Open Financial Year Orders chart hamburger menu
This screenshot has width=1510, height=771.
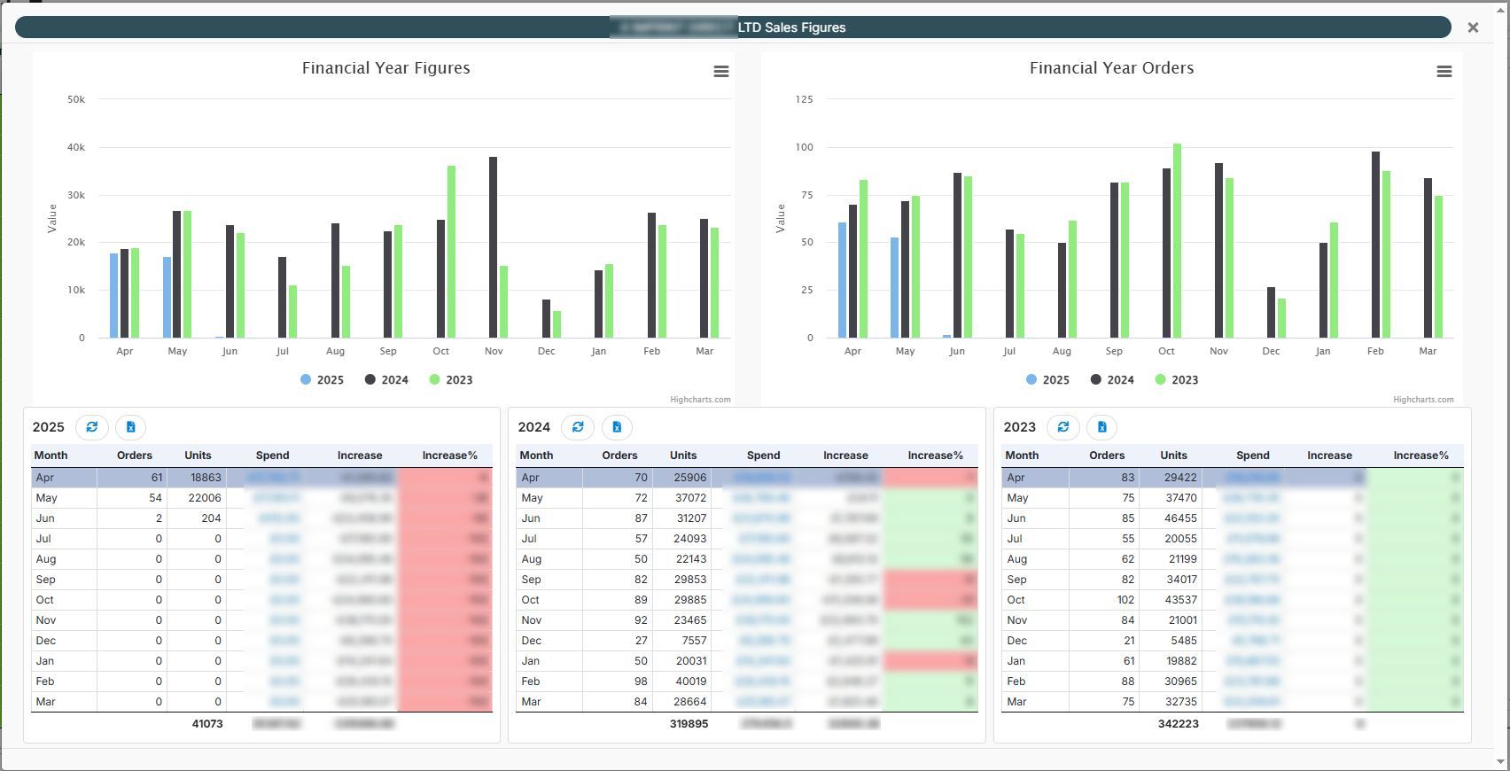[x=1444, y=72]
